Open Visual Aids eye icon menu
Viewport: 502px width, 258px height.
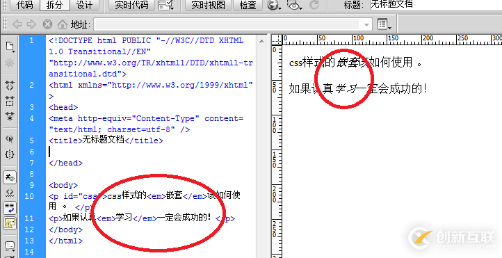(295, 5)
